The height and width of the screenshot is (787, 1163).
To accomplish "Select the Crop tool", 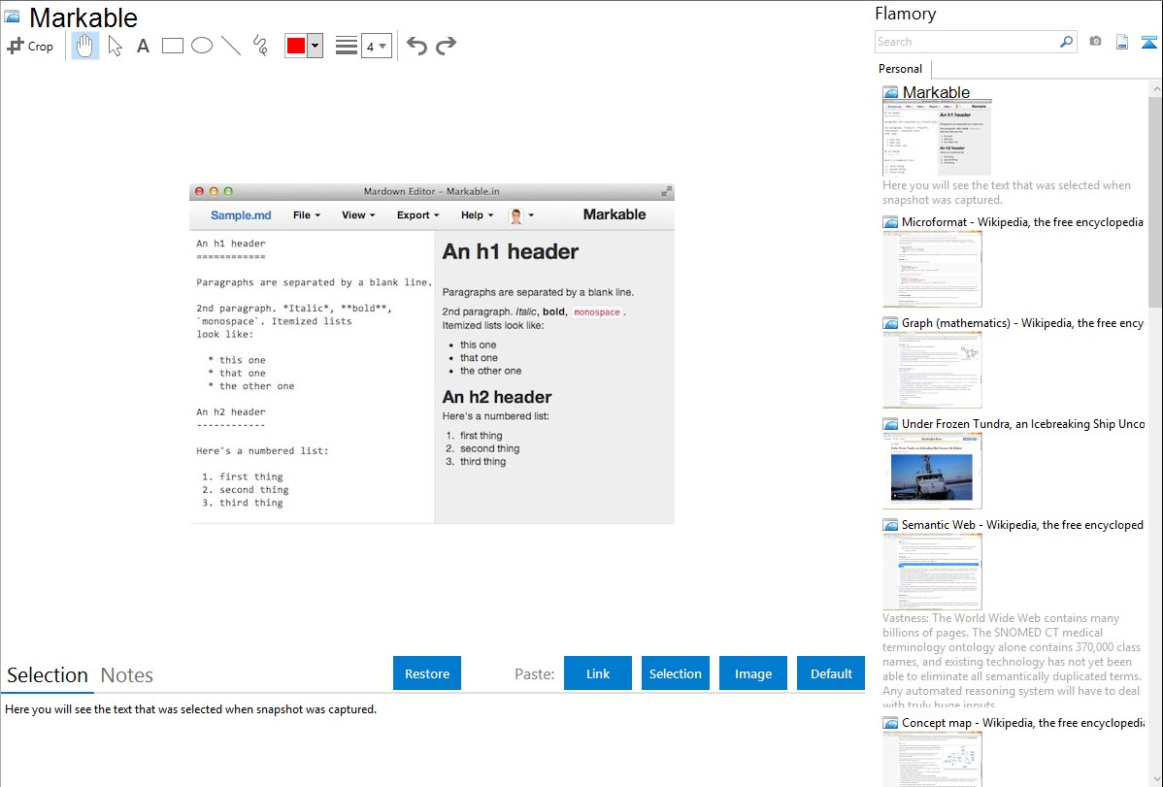I will (x=30, y=46).
